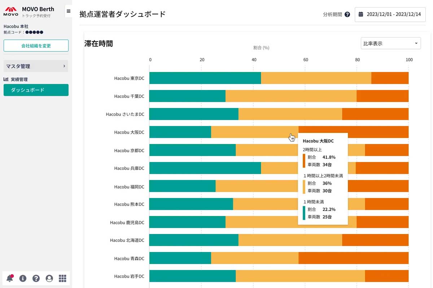Screen dimensions: 433x288
Task: Open the notification bell icon
Action: click(10, 278)
